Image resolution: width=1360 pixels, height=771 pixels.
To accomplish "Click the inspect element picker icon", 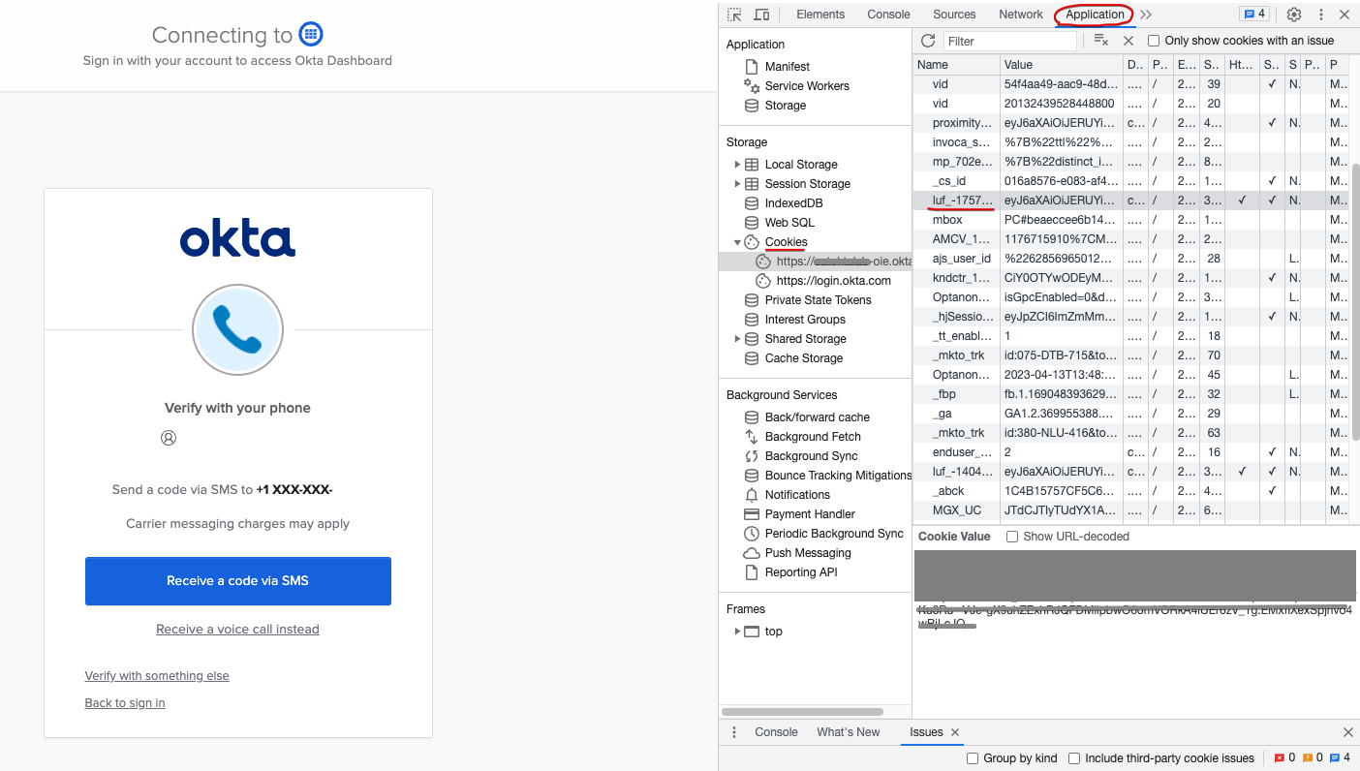I will (735, 15).
